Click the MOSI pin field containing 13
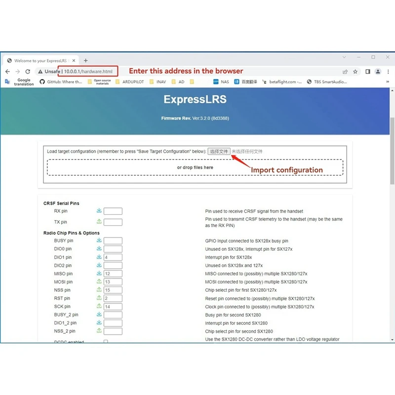The height and width of the screenshot is (395, 395). point(113,282)
